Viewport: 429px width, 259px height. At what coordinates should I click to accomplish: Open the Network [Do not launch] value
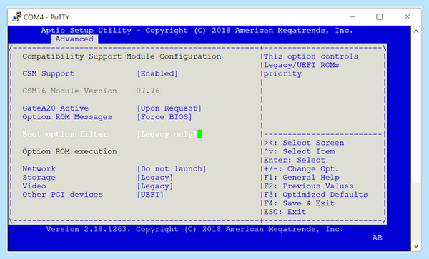point(172,169)
